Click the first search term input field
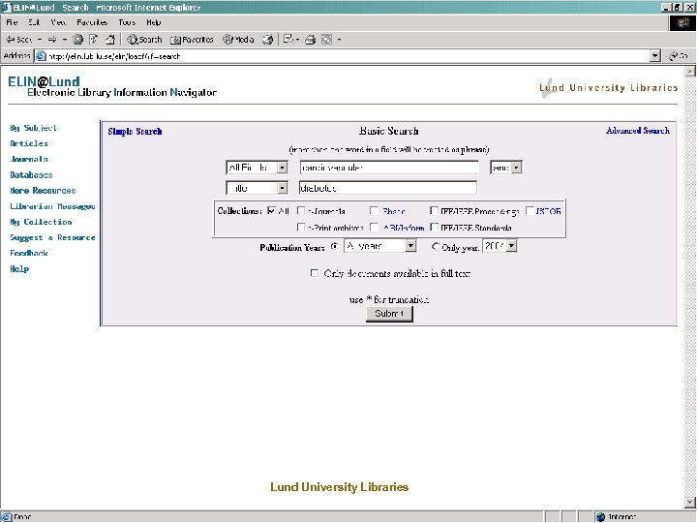The image size is (697, 523). (389, 168)
